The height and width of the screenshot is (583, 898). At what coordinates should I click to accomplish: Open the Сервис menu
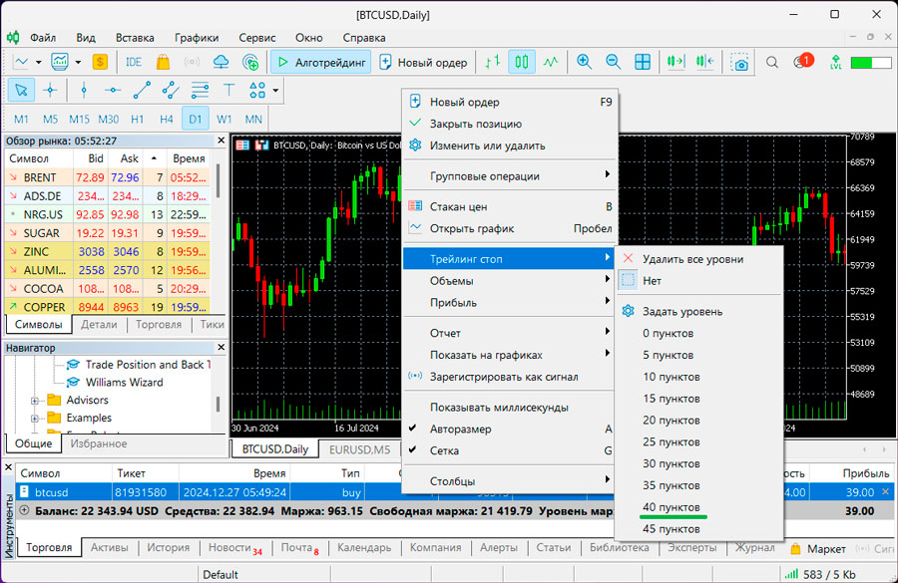(257, 38)
